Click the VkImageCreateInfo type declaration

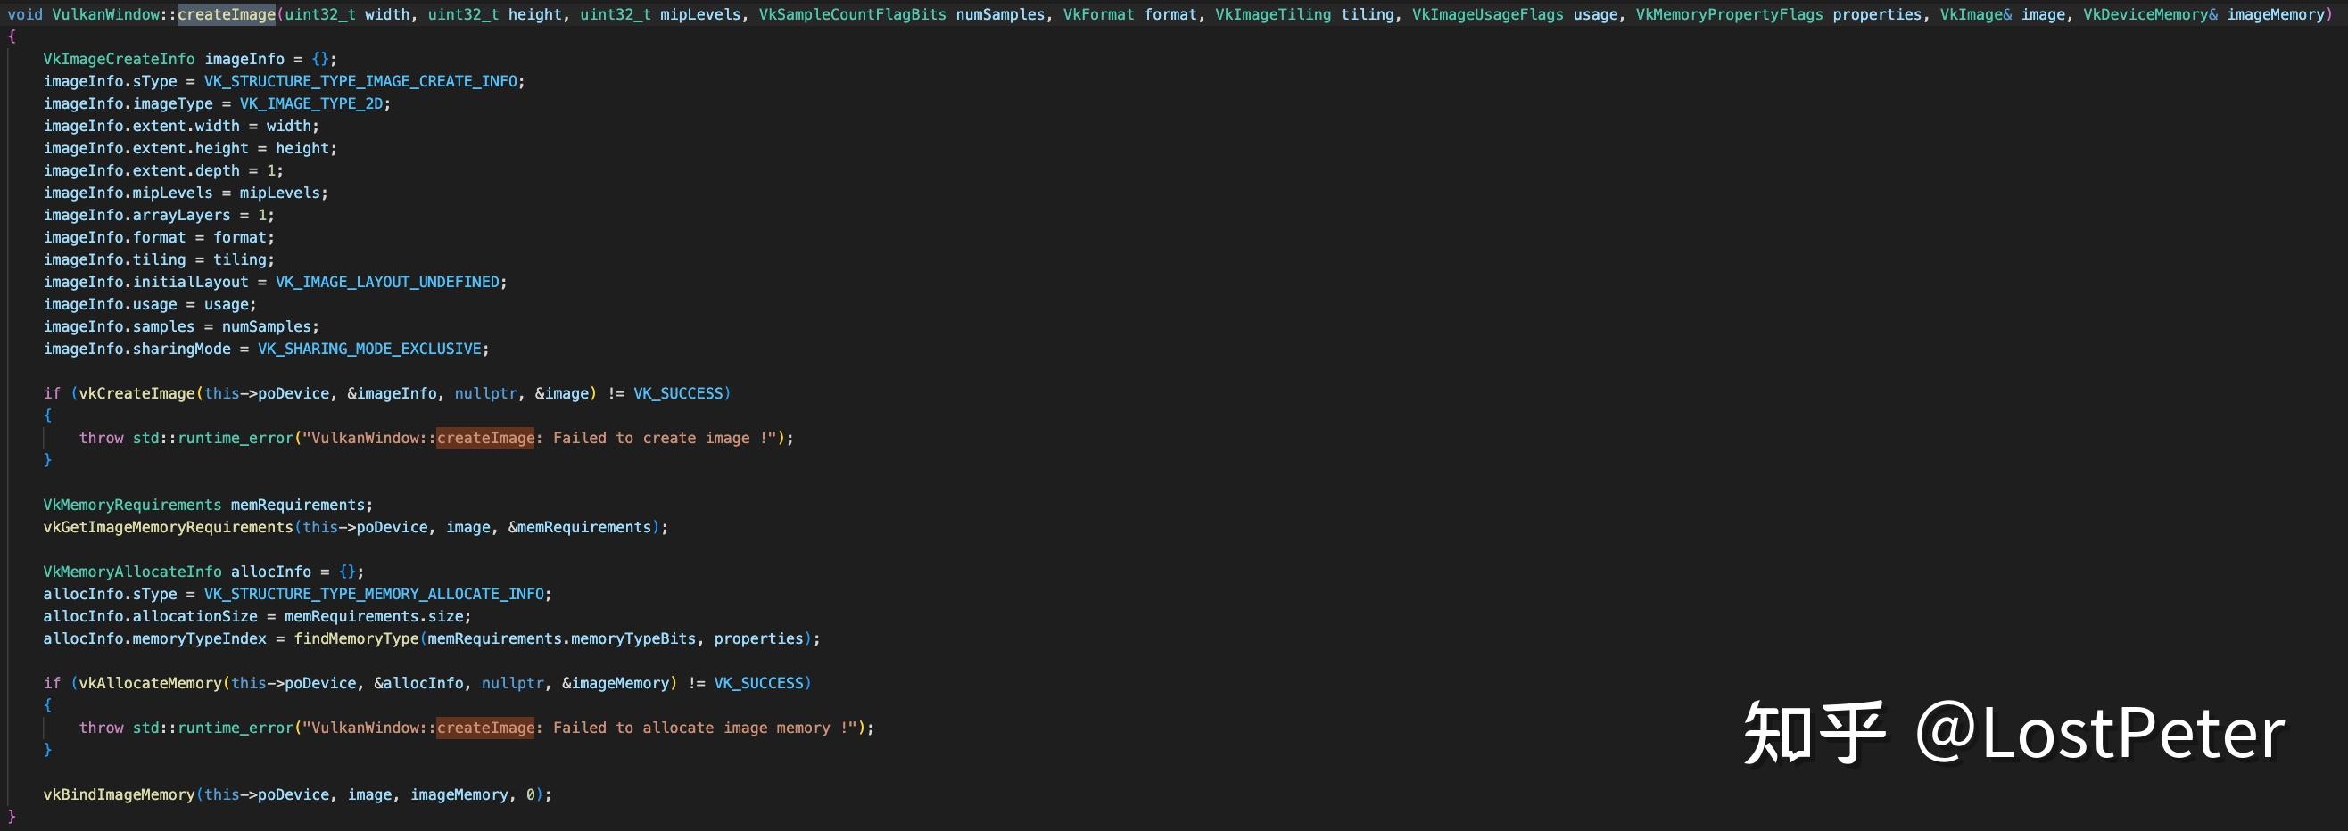(120, 59)
